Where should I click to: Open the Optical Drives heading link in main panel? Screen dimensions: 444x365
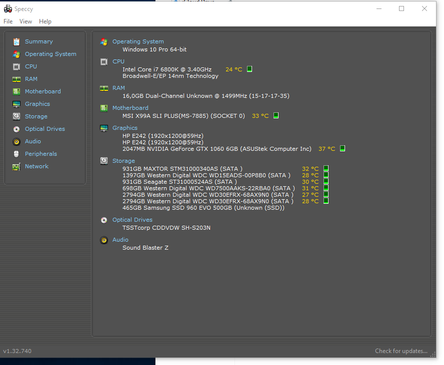[x=132, y=220]
